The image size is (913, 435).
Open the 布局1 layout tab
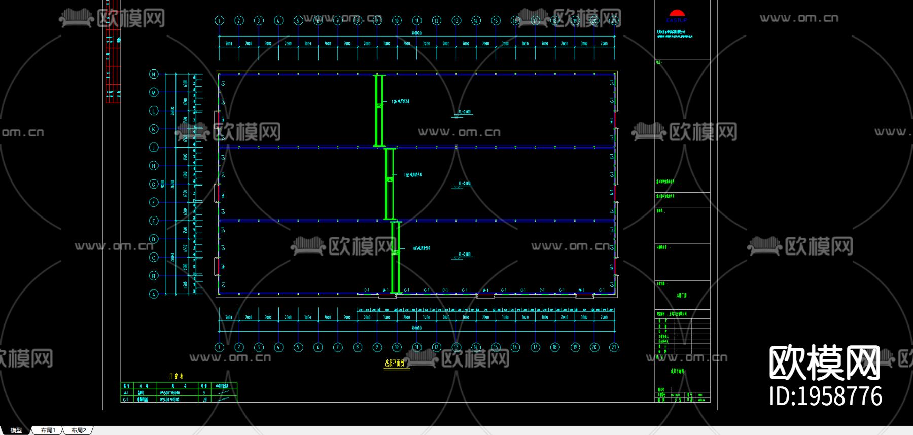48,430
